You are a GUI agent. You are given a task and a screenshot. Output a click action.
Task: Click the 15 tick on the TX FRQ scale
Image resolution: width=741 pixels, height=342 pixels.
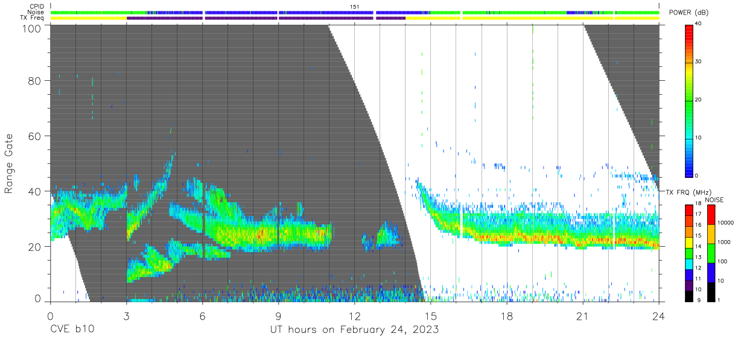(x=699, y=236)
